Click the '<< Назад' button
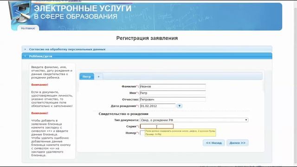297x167 pixels. [x=213, y=143]
